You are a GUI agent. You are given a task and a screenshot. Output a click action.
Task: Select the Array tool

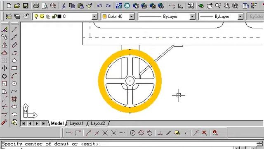[x=5, y=60]
